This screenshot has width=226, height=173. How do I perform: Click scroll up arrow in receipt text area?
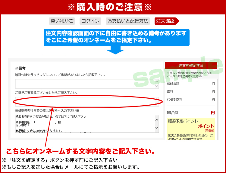pyautogui.click(x=156, y=119)
